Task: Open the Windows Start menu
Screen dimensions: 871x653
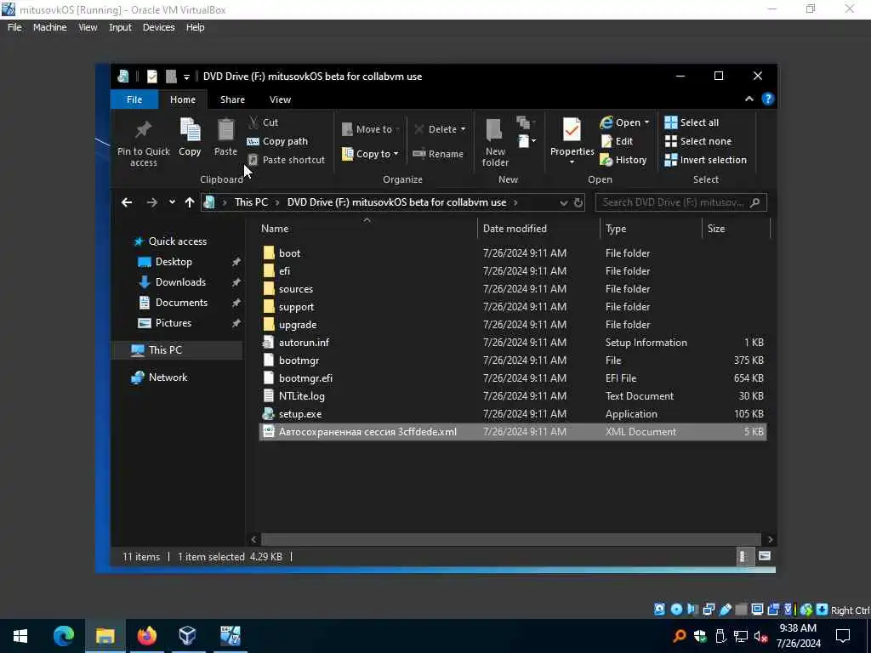Action: coord(20,636)
